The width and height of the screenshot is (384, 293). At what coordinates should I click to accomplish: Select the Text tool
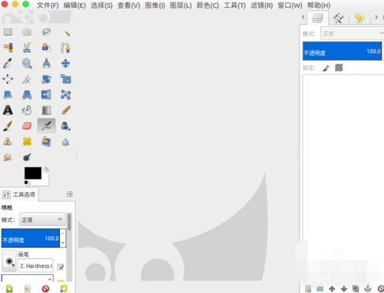tap(8, 110)
